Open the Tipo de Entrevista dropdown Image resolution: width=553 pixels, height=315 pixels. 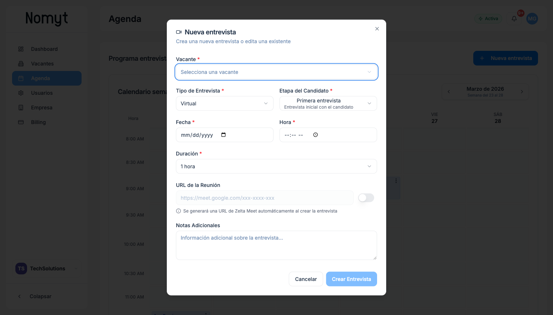point(224,103)
